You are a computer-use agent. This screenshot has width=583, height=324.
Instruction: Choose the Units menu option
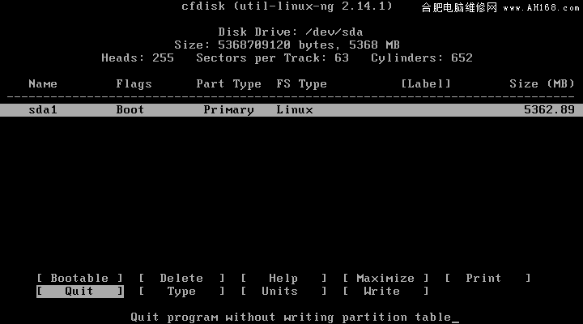(x=283, y=292)
